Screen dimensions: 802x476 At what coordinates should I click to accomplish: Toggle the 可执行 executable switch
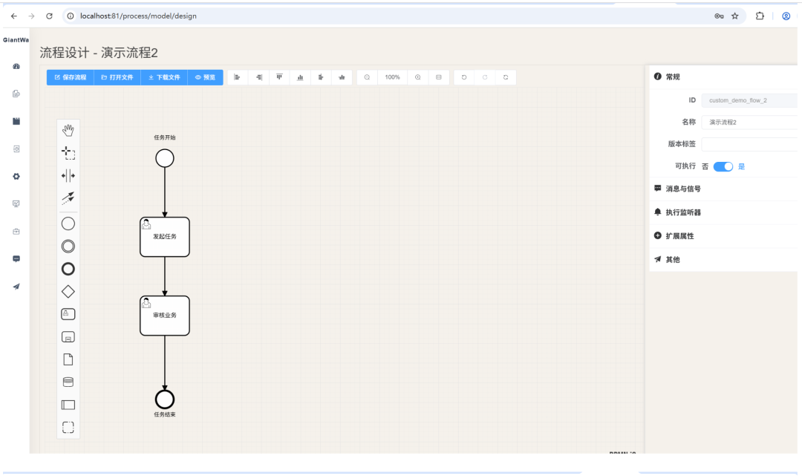723,166
